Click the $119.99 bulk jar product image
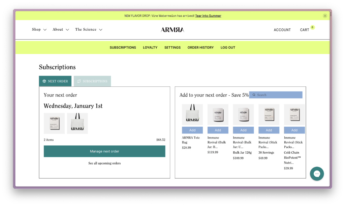Image resolution: width=345 pixels, height=206 pixels. pos(218,115)
